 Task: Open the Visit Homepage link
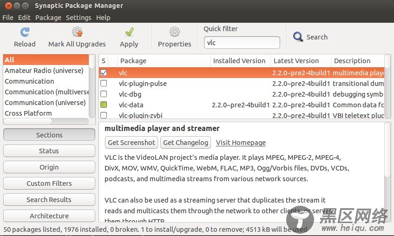241,143
